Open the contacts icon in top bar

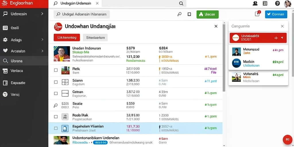[x=255, y=3]
